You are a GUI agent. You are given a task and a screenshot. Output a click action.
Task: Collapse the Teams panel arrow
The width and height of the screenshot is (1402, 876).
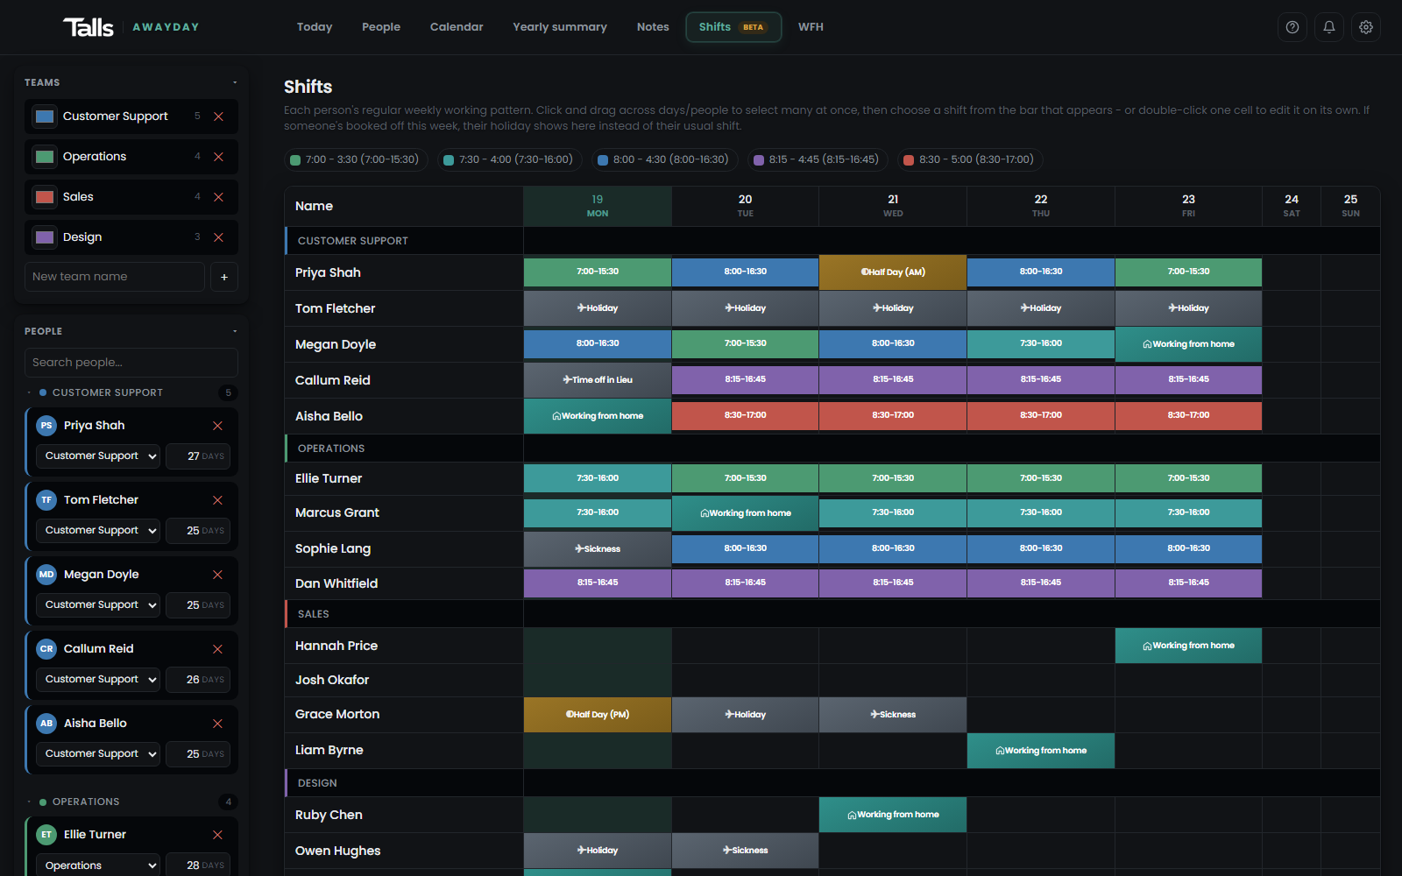235,82
